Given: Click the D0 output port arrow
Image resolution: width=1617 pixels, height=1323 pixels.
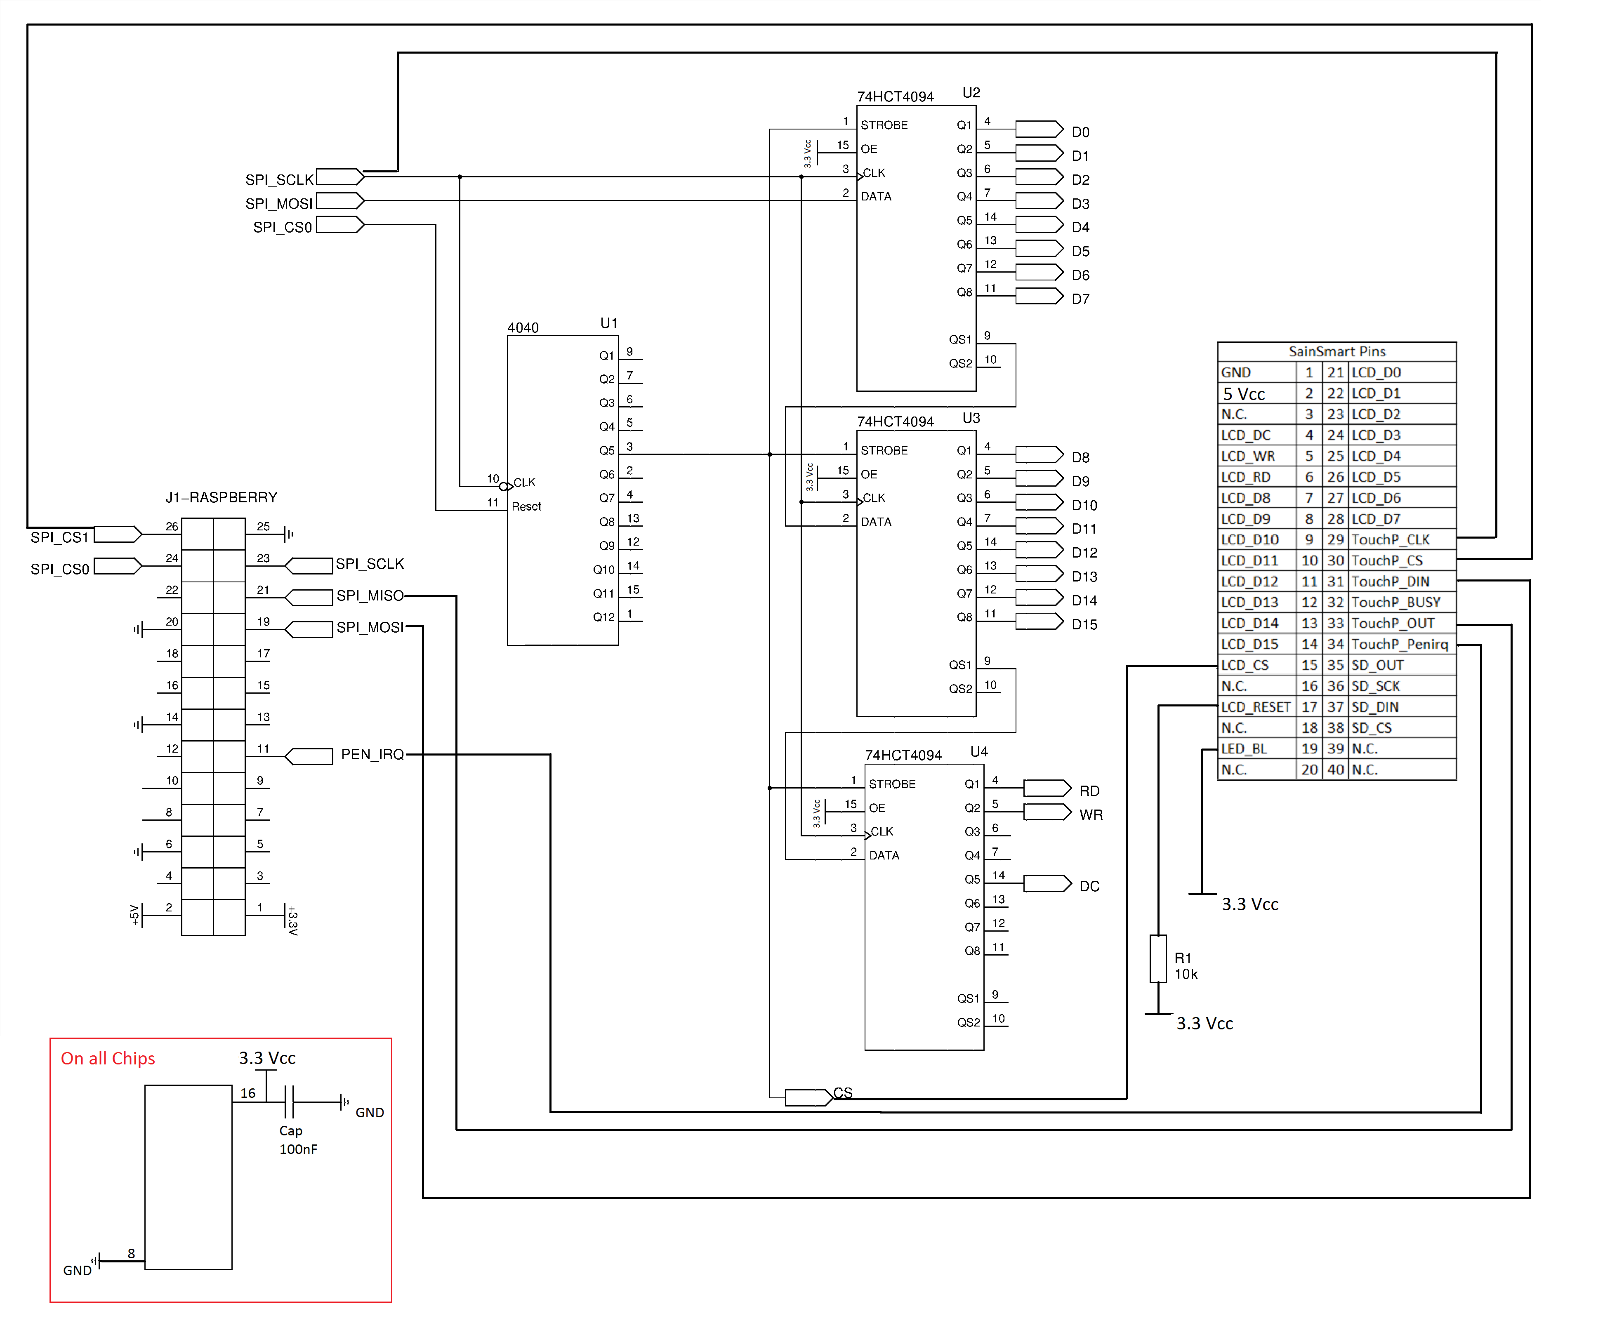Looking at the screenshot, I should [x=1037, y=129].
